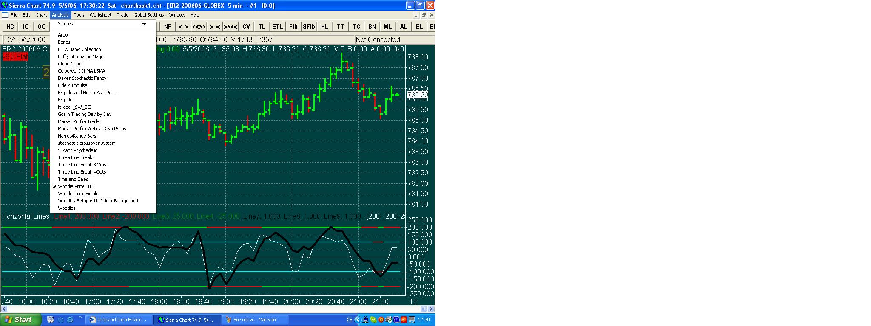Open the Help menu
Viewport: 871px width, 326px height.
coord(195,15)
